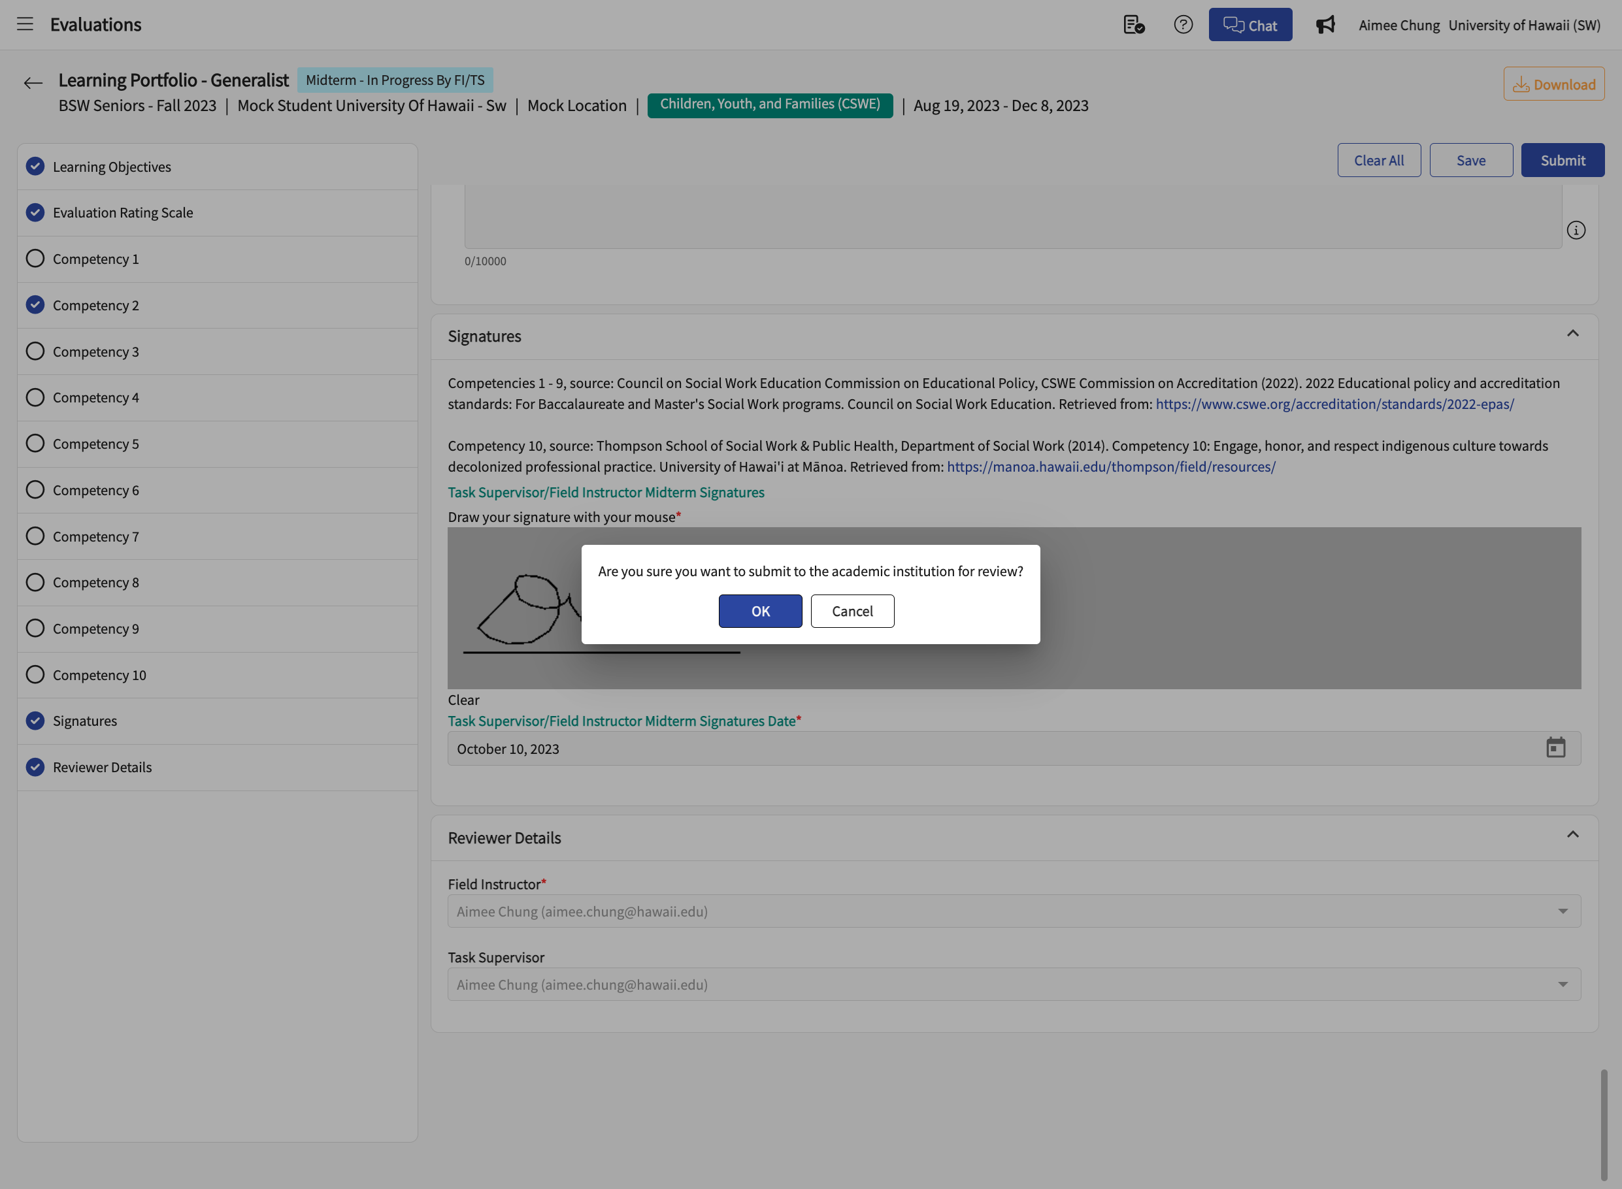Confirm submission with OK
The height and width of the screenshot is (1189, 1622).
[760, 611]
